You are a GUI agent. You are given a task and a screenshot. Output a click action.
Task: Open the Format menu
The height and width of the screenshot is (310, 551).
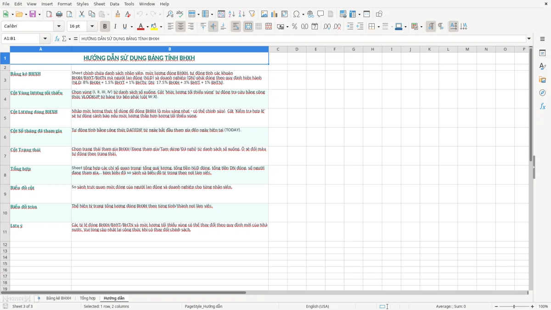(x=64, y=4)
